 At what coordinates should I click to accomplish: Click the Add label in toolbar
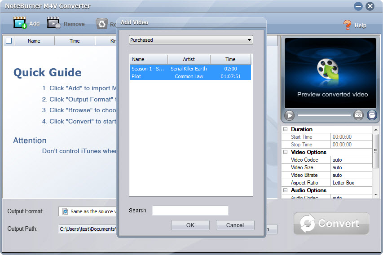click(35, 24)
